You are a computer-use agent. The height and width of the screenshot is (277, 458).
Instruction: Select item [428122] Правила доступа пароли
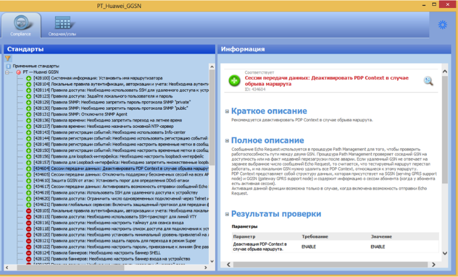click(x=121, y=247)
